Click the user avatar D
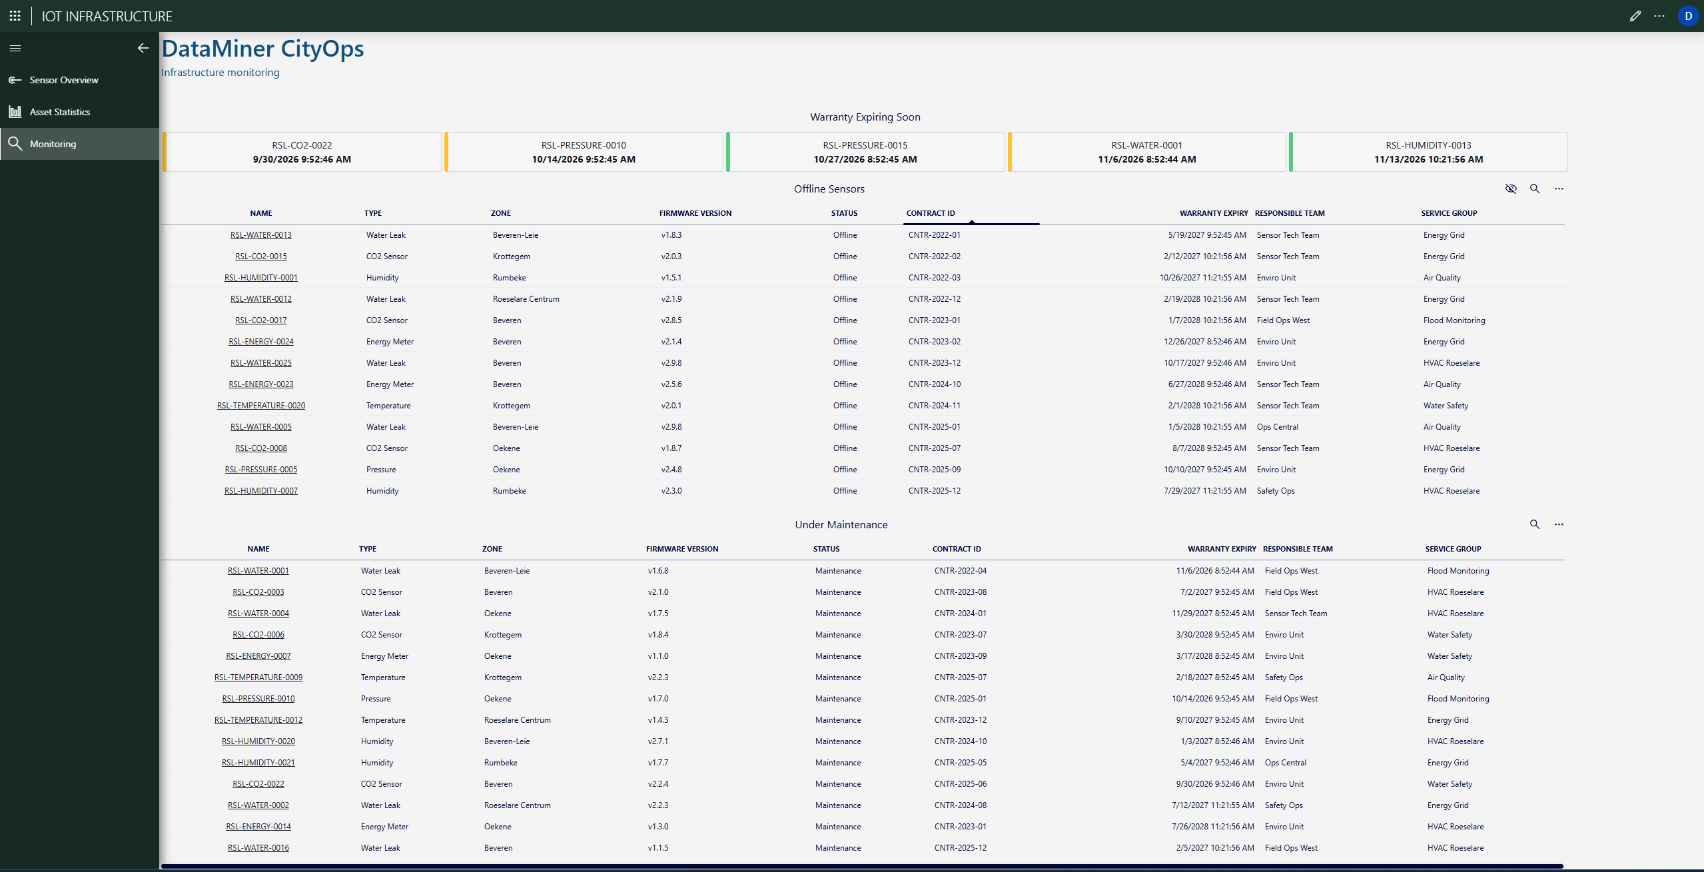This screenshot has height=872, width=1704. [x=1688, y=16]
